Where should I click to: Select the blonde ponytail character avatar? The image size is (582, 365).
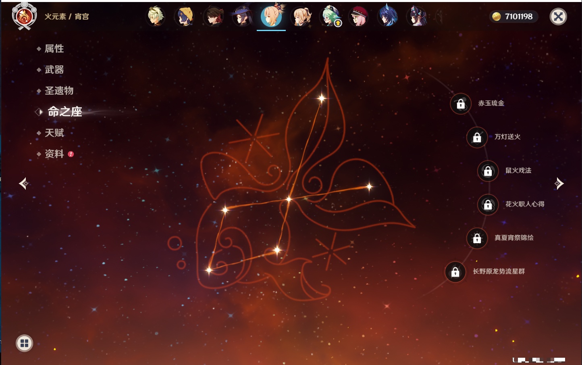(x=301, y=17)
